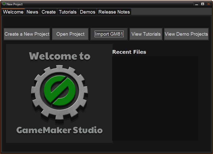Viewport: 213px width, 154px height.
Task: Click the GameMaker icon in title bar
Action: pos(4,4)
